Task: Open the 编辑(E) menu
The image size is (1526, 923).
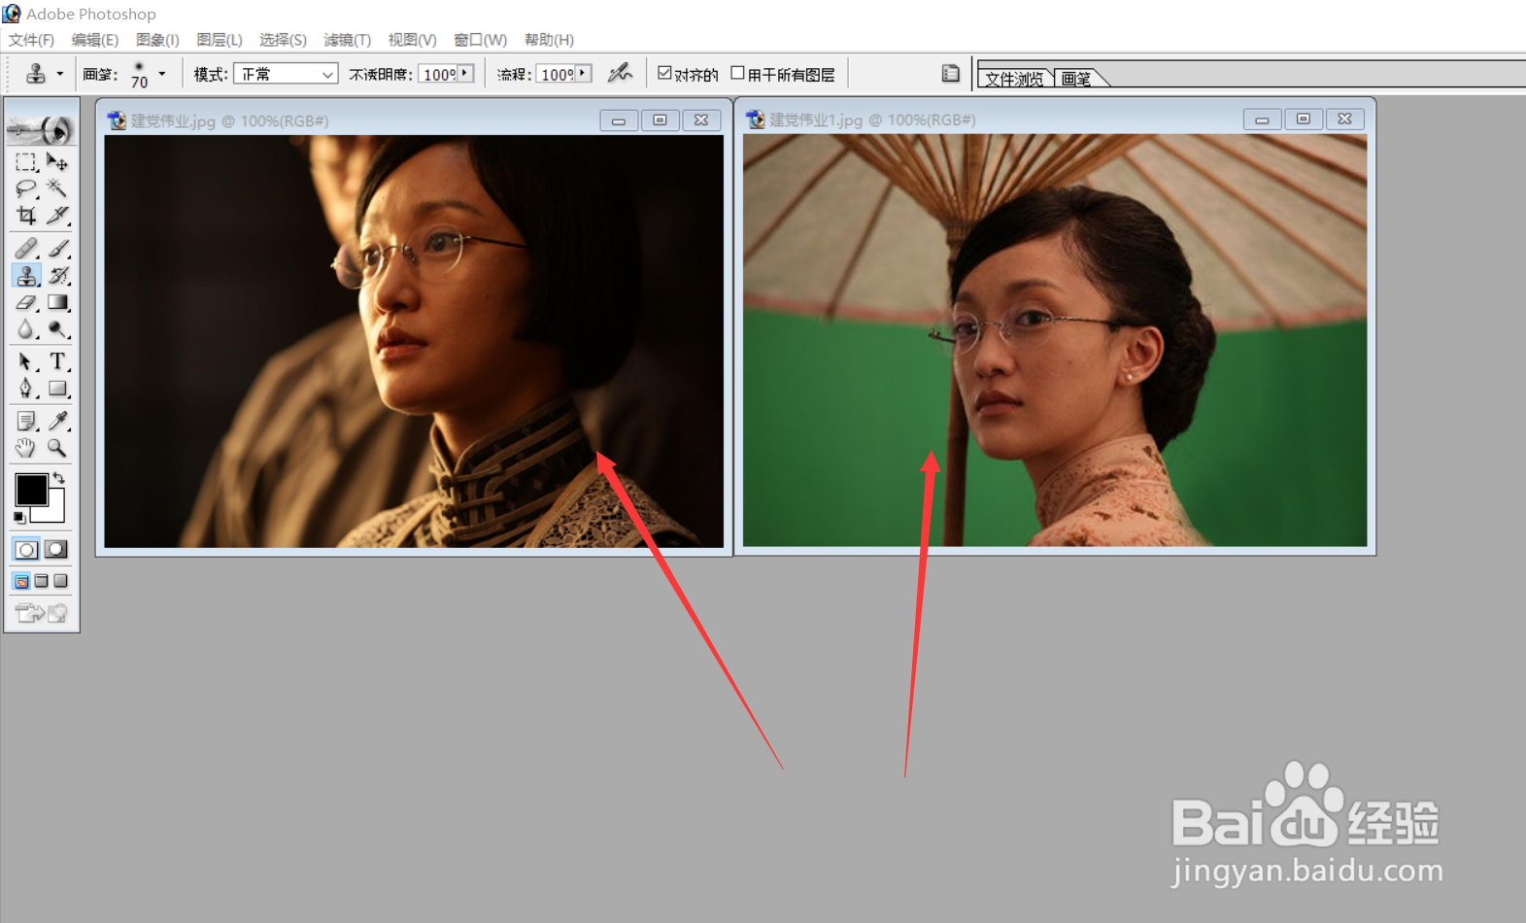Action: tap(94, 40)
